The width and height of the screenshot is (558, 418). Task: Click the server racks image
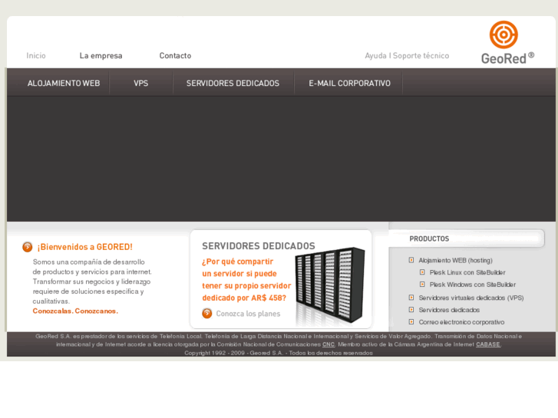[329, 285]
